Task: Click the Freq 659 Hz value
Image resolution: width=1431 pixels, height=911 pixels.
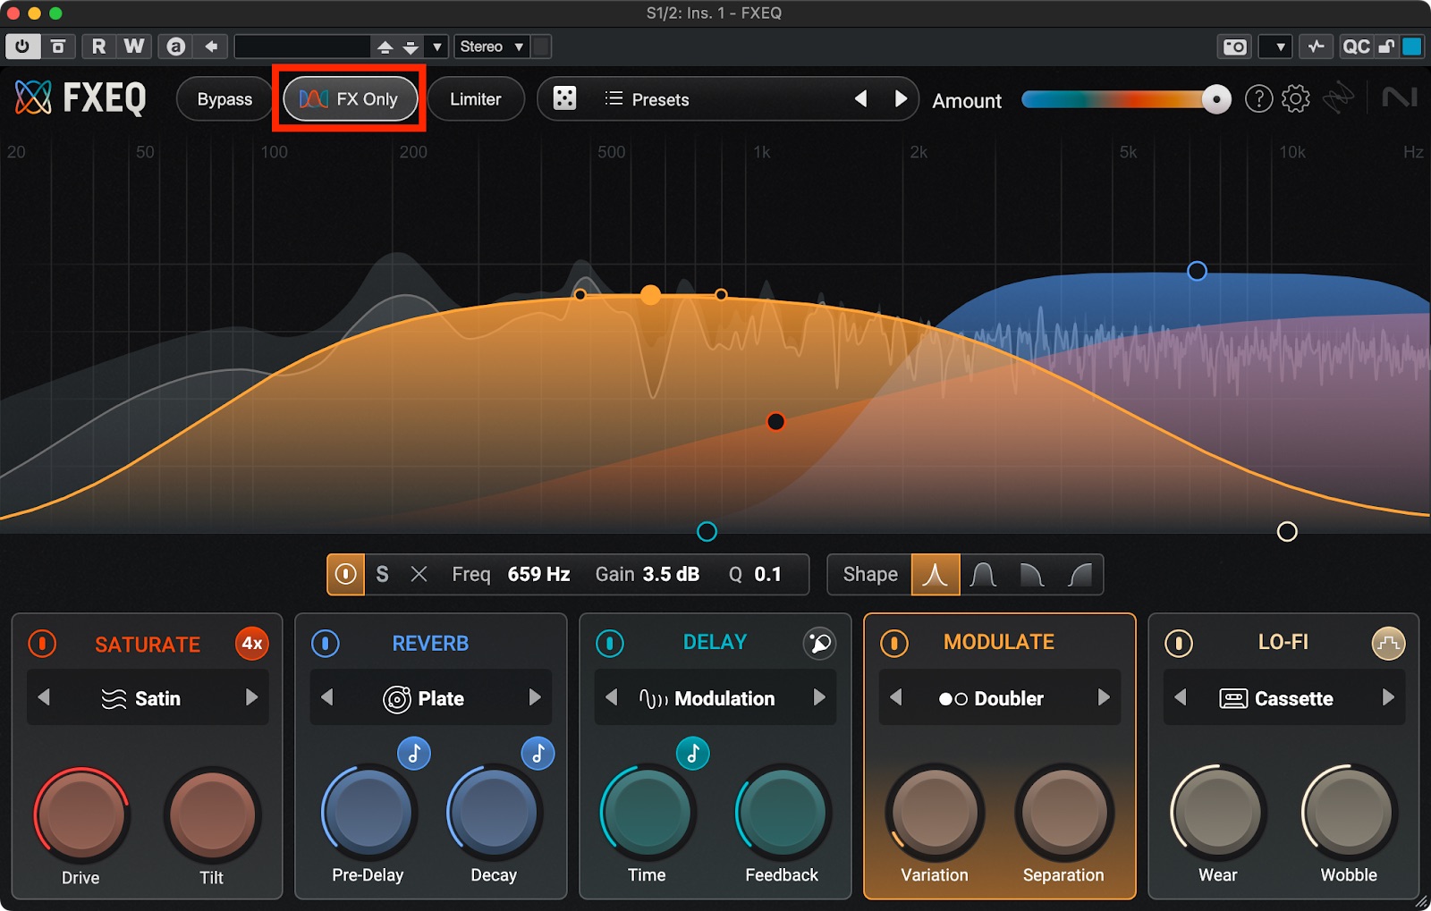Action: [x=538, y=574]
